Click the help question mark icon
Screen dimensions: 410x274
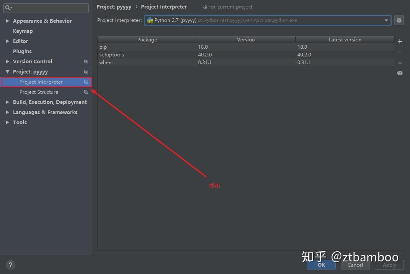click(11, 264)
